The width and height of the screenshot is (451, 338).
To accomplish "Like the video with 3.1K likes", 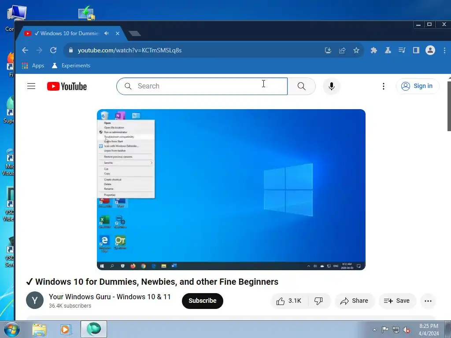I will [289, 301].
